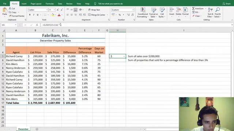Image resolution: width=234 pixels, height=131 pixels.
Task: Toggle Italic formatting
Action: pyautogui.click(x=34, y=15)
